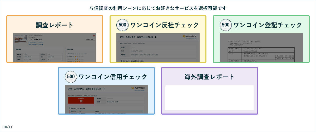This screenshot has width=316, height=132.
Task: Select the ワンコイン登記チェック title
Action: pyautogui.click(x=268, y=25)
